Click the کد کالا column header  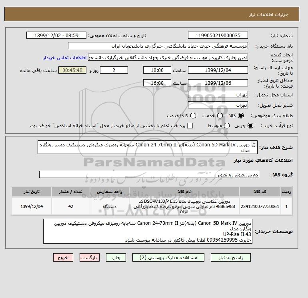(x=260, y=192)
